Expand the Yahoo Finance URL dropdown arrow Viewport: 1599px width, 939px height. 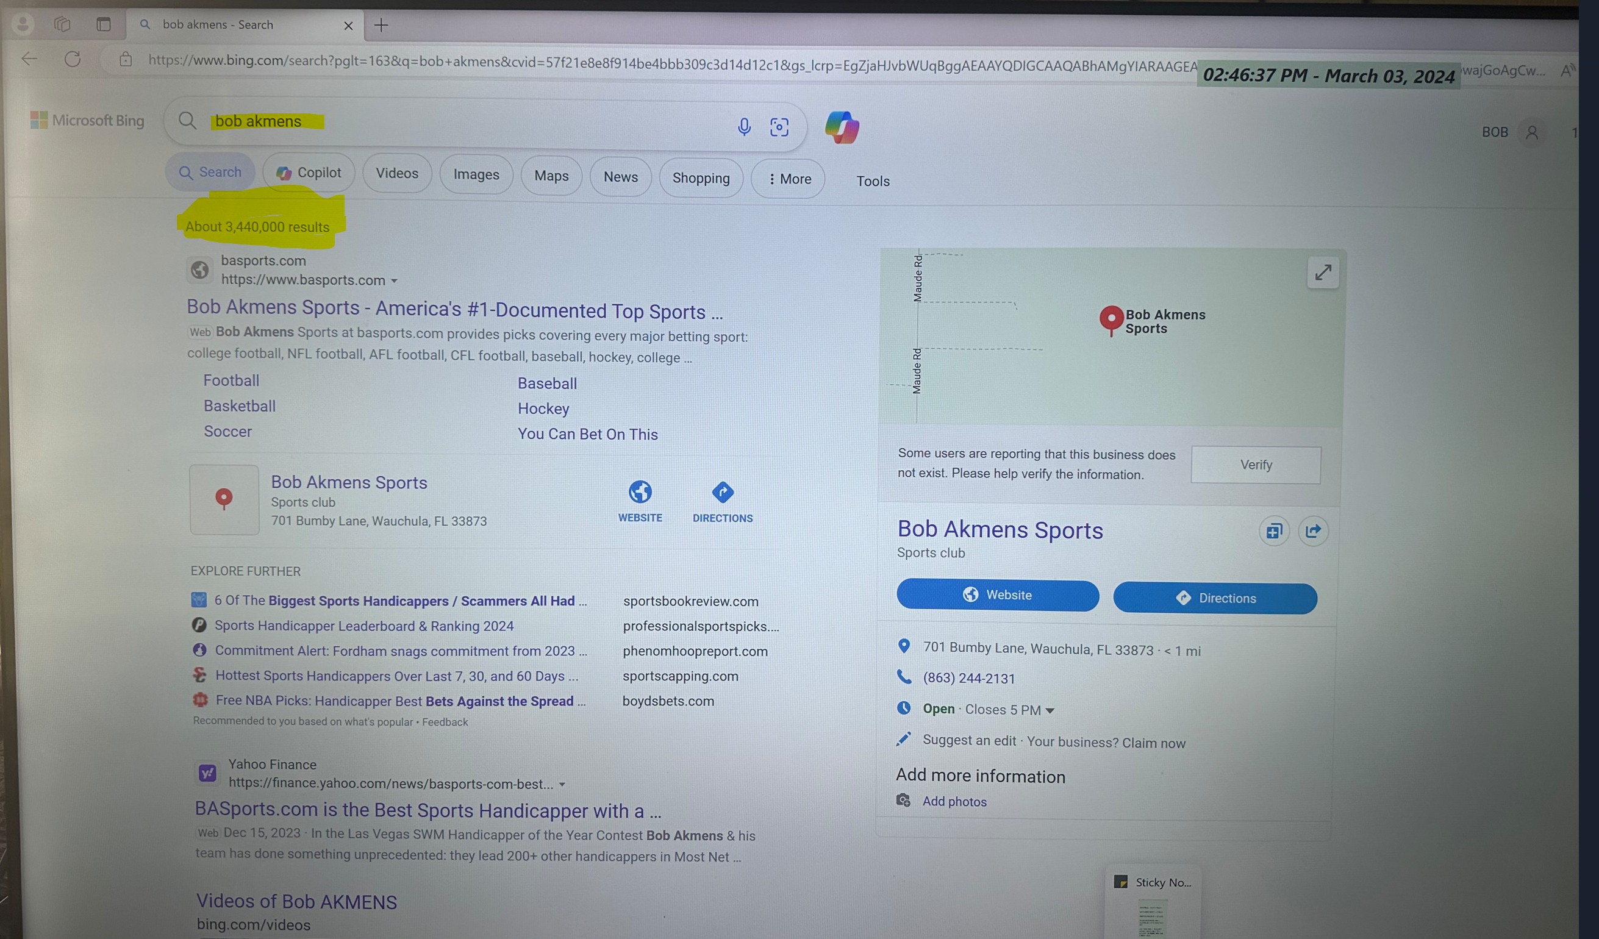562,785
